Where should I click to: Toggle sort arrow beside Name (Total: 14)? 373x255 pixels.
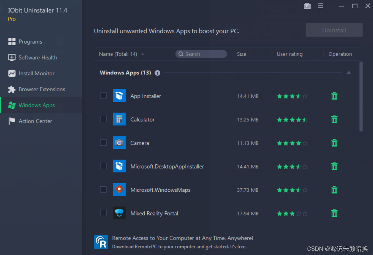tap(143, 54)
